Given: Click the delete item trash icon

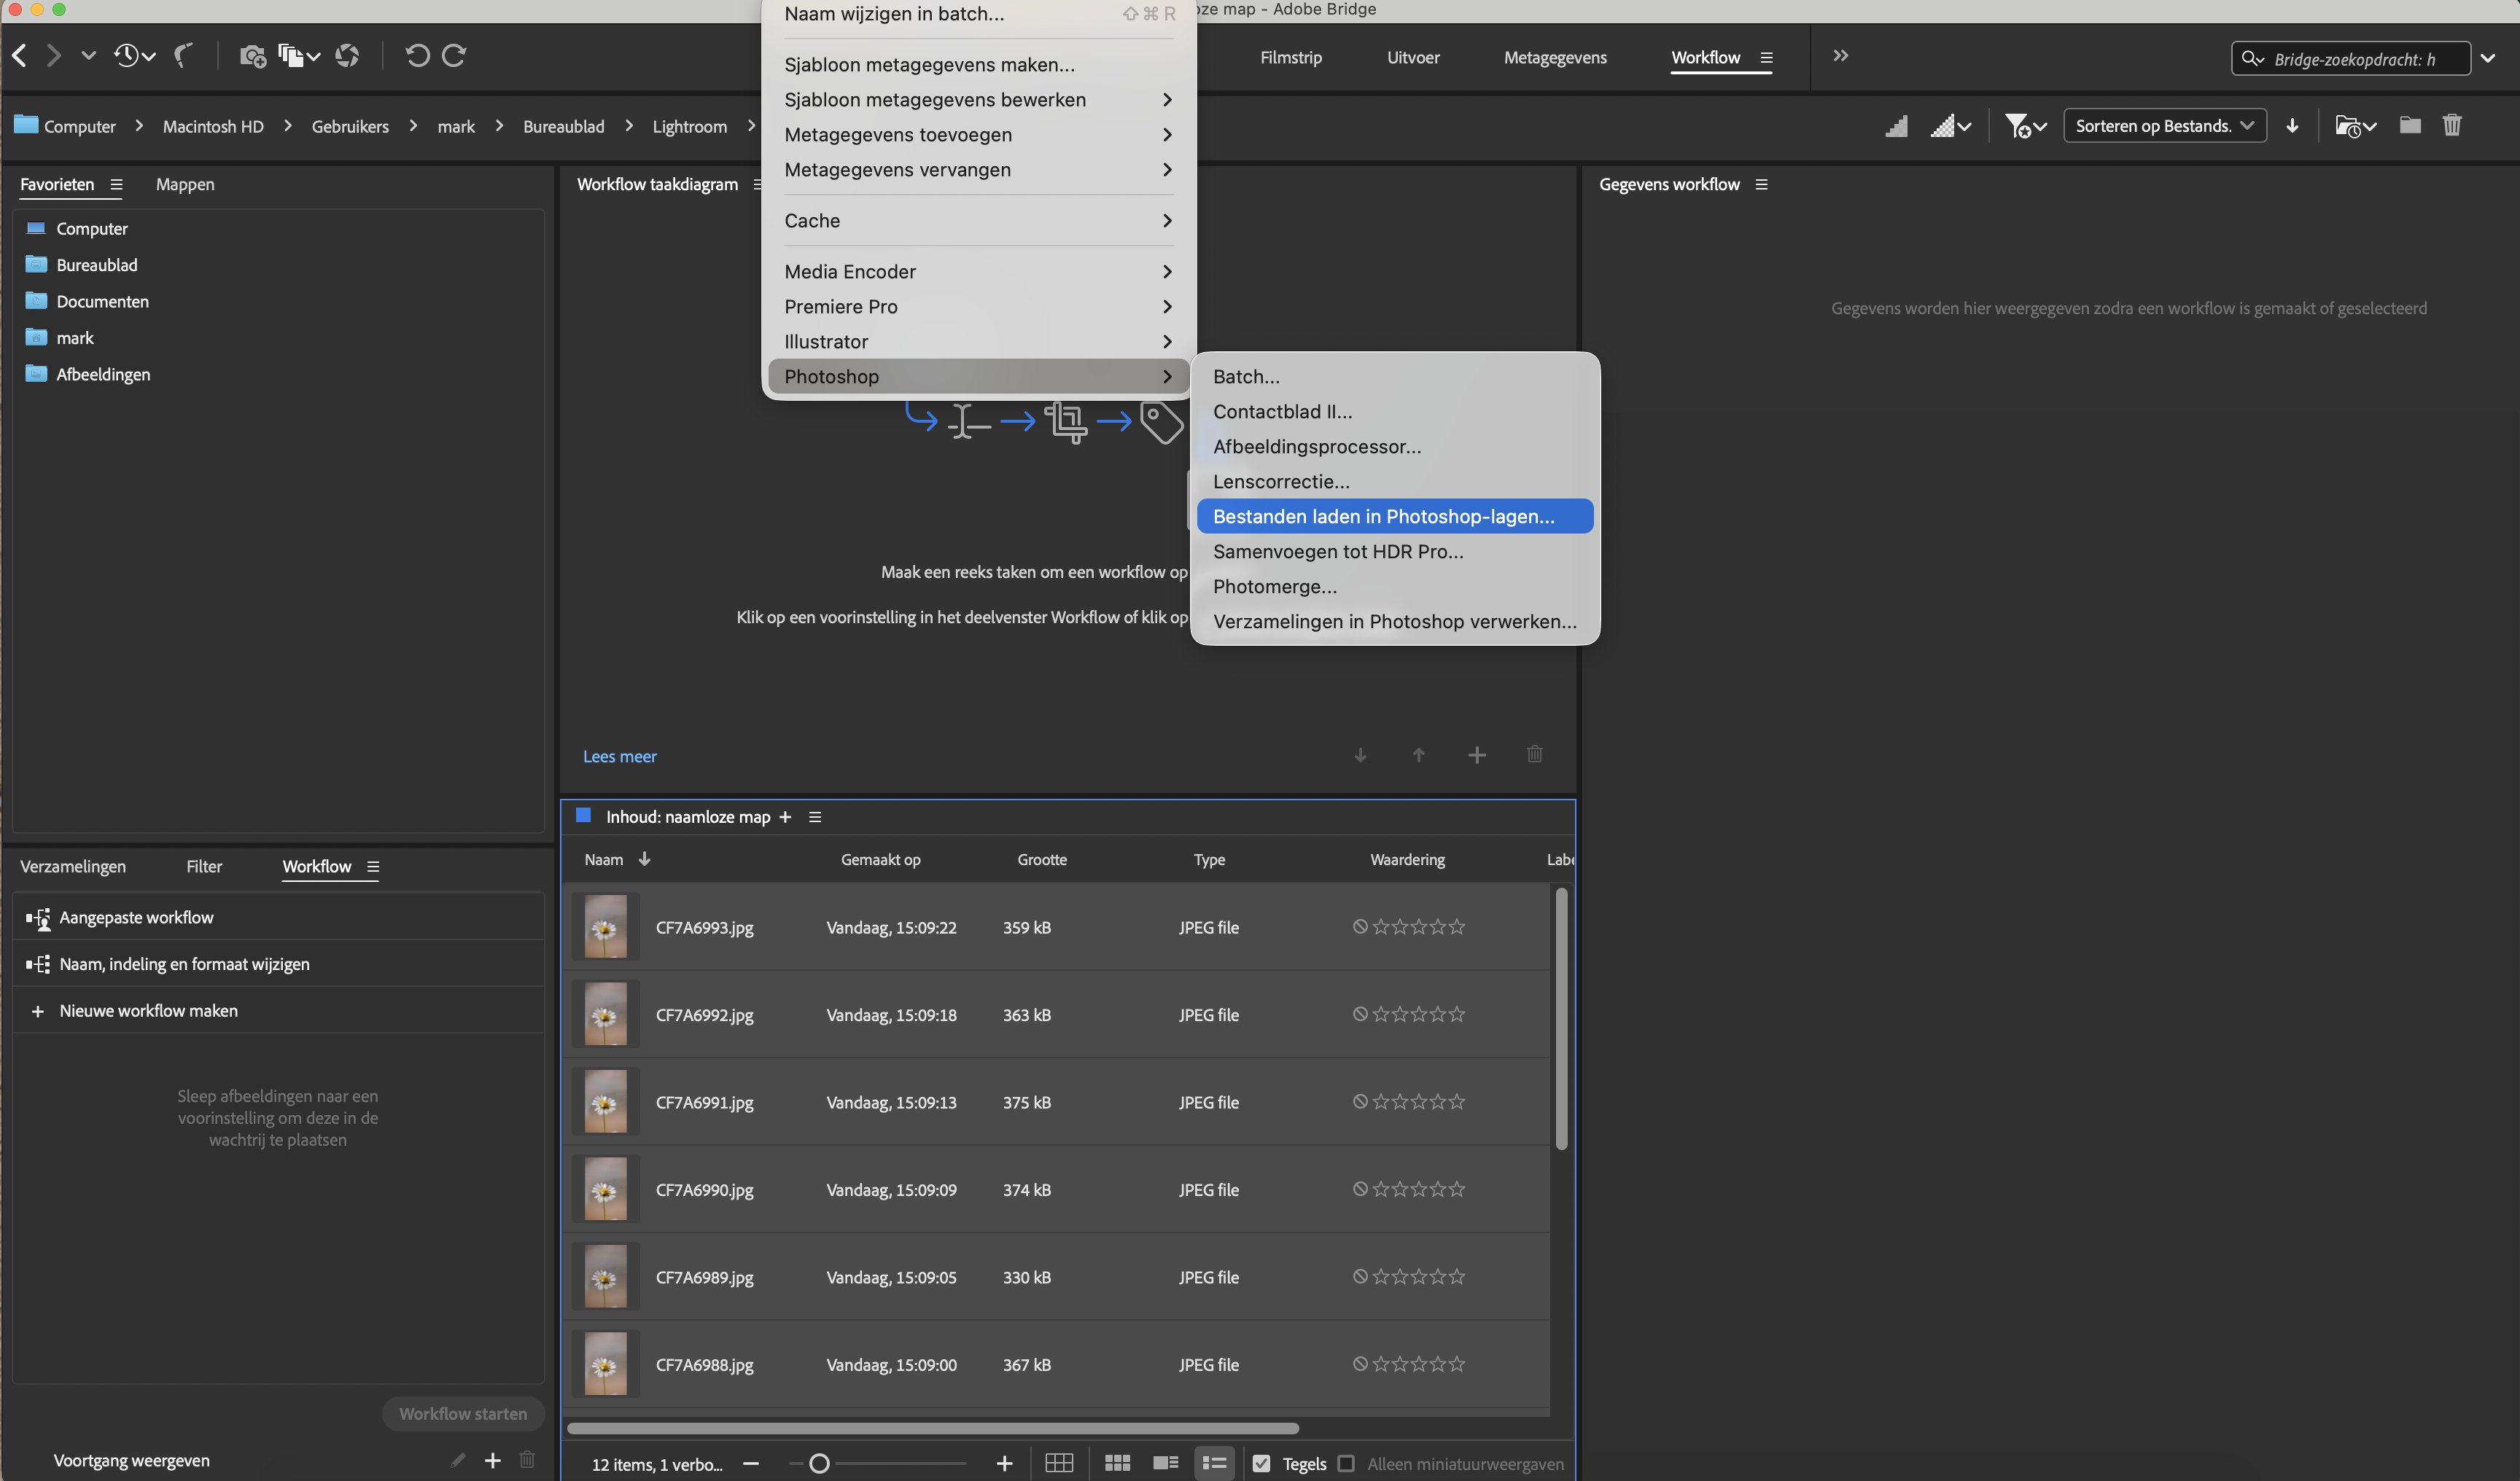Looking at the screenshot, I should click(2453, 125).
